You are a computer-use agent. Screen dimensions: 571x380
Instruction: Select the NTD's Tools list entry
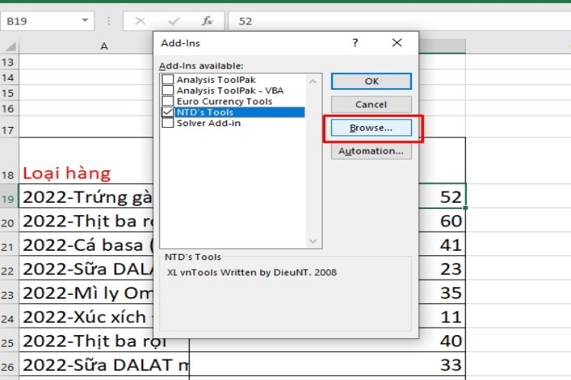[x=240, y=112]
